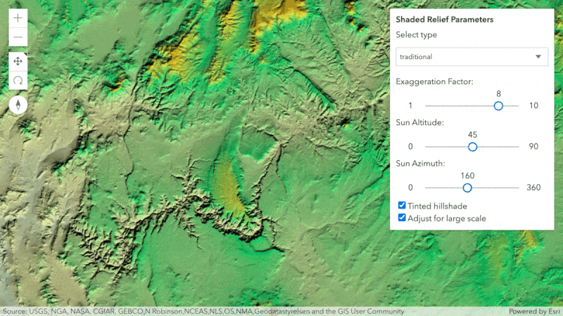Image resolution: width=563 pixels, height=316 pixels.
Task: Zoom out with the minus button
Action: click(18, 37)
